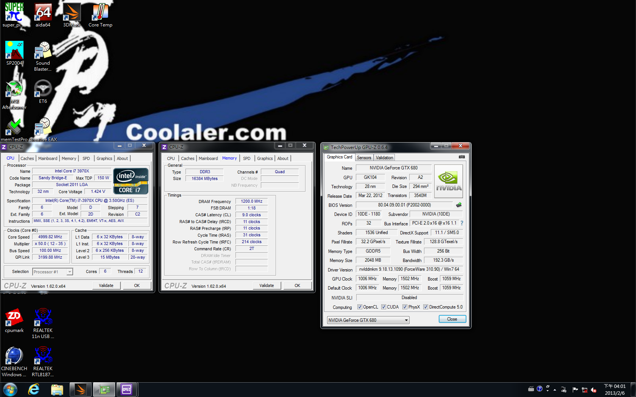
Task: Open REALTEK 11n USB desktop shortcut
Action: pyautogui.click(x=43, y=324)
